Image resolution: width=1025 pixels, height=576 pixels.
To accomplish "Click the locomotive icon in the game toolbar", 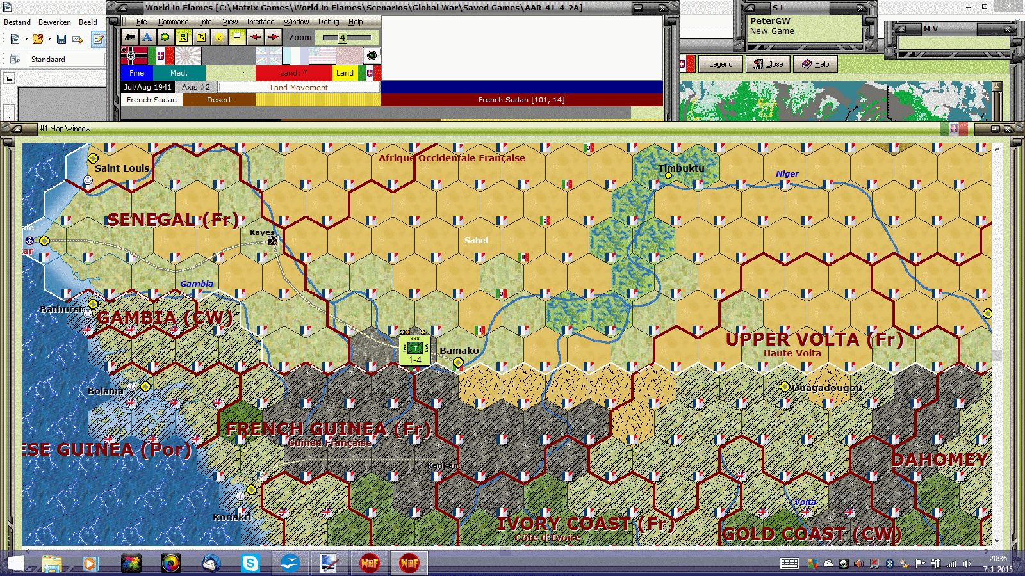I will (130, 37).
